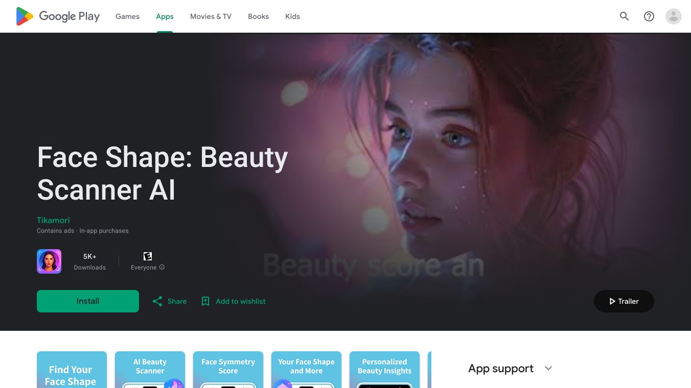Screen dimensions: 691x388
Task: Expand the App support section
Action: (548, 368)
